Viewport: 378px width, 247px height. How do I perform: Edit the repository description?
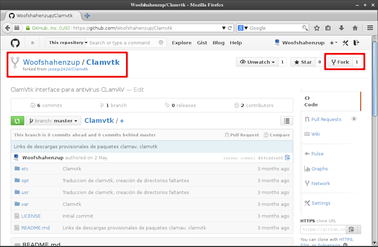[139, 90]
